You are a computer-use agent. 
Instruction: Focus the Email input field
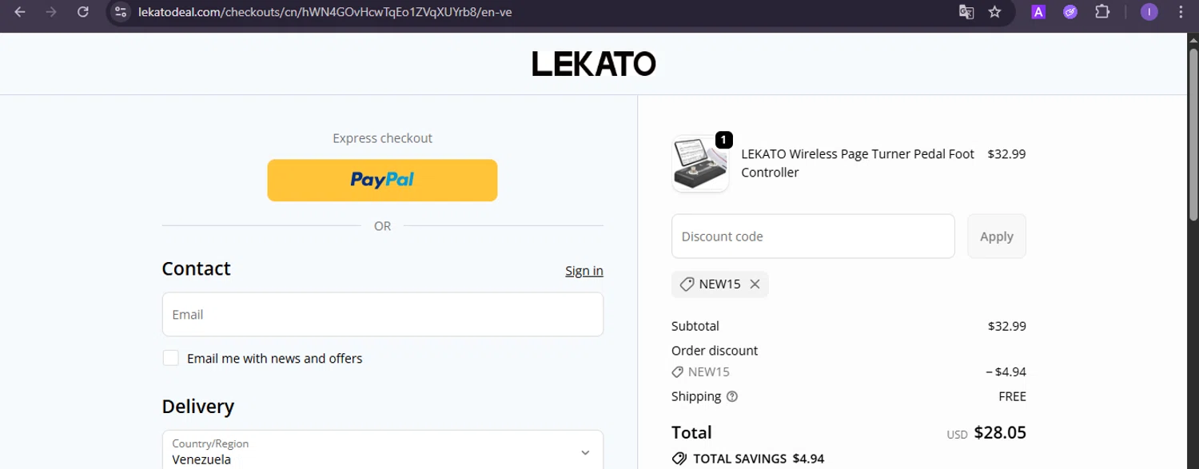[x=383, y=314]
